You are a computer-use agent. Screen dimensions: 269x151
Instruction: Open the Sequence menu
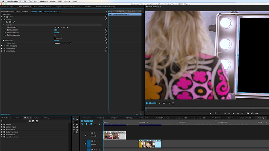point(43,1)
